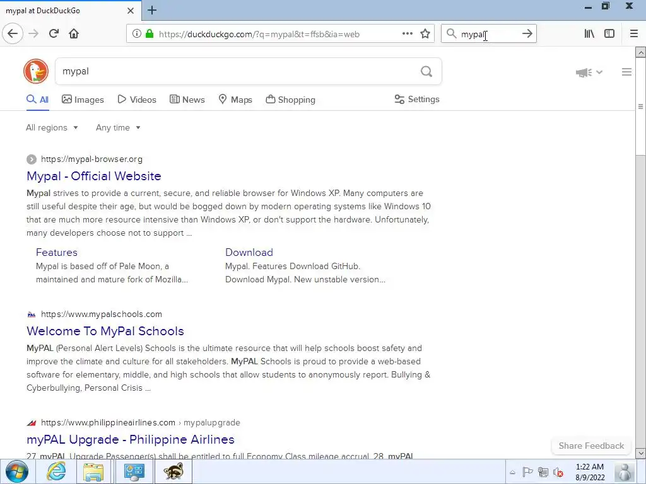Bookmark this page with the star

[425, 34]
